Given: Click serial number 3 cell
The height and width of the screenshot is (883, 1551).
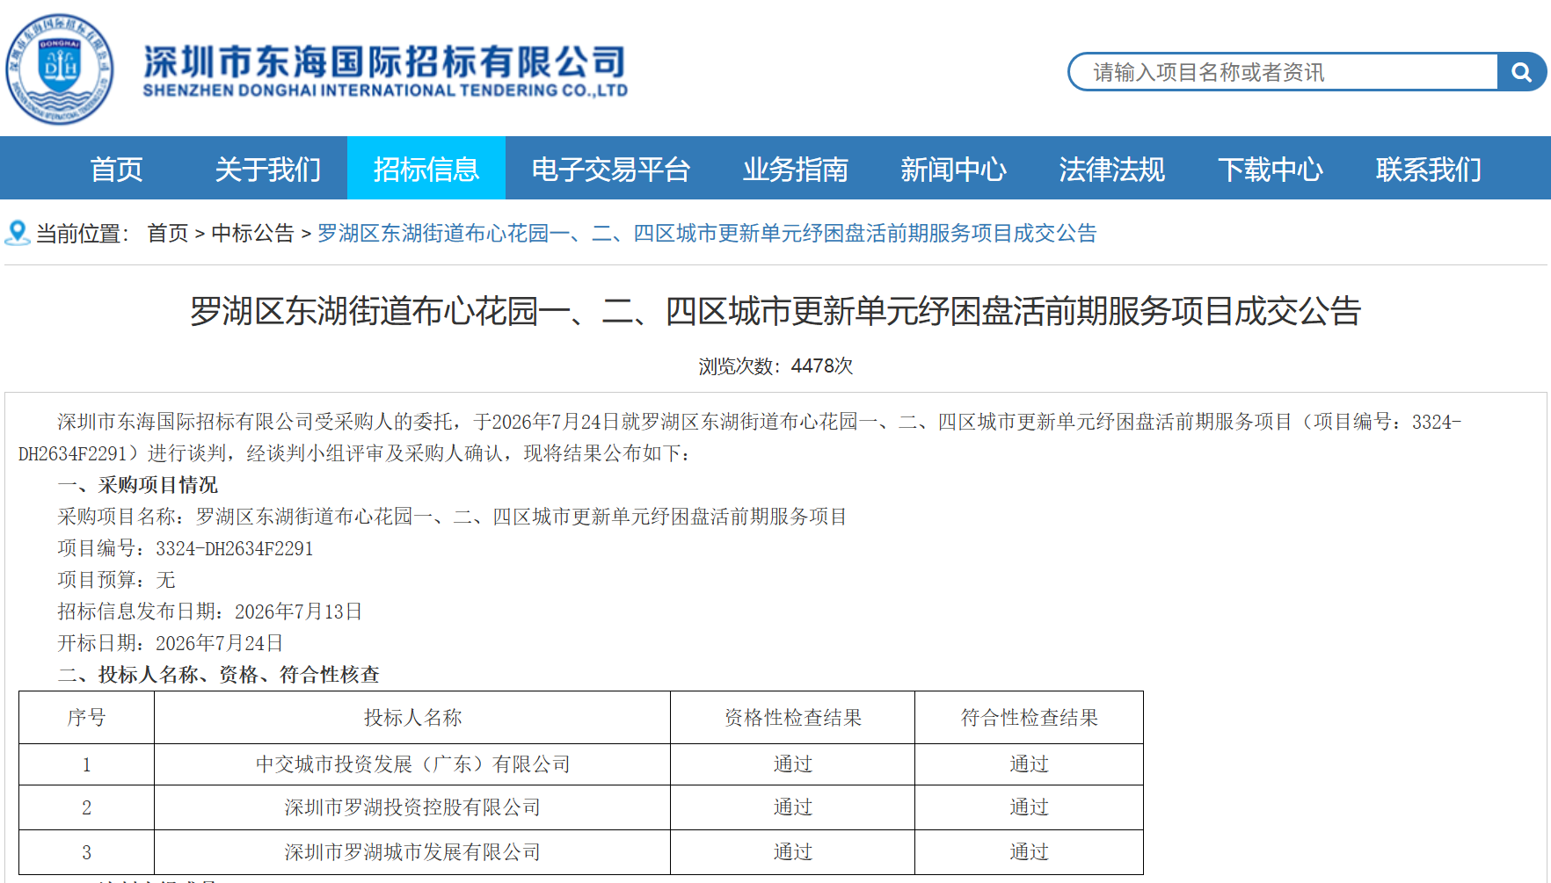Looking at the screenshot, I should click(x=87, y=852).
